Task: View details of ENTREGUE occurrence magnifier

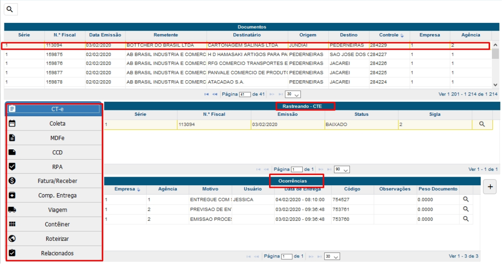Action: click(466, 199)
